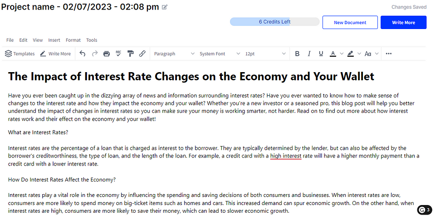The height and width of the screenshot is (220, 435).
Task: Toggle bold formatting
Action: tap(297, 54)
